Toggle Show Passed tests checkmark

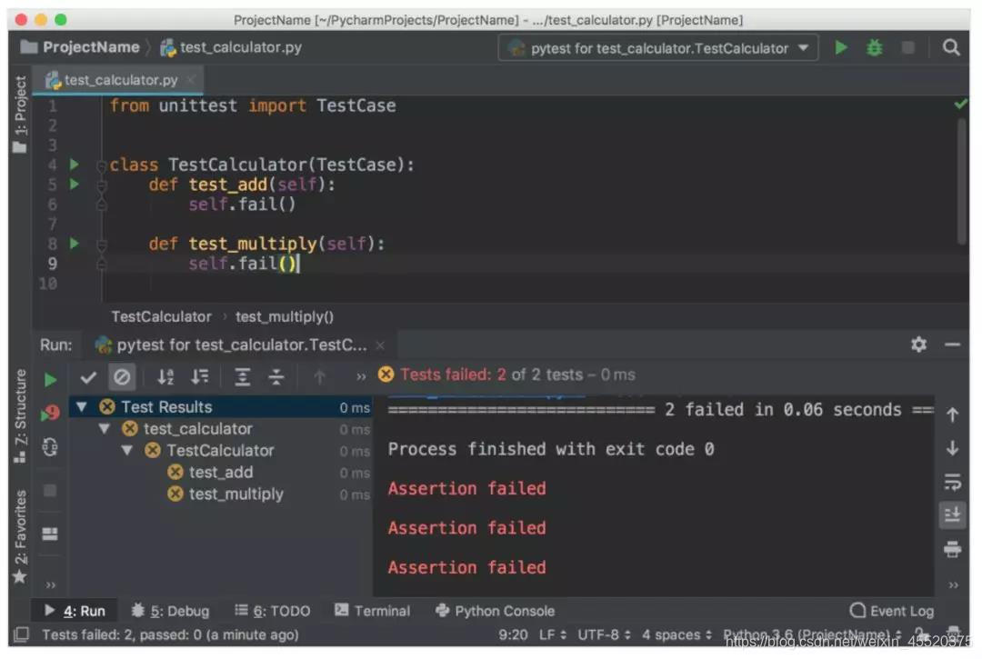88,376
